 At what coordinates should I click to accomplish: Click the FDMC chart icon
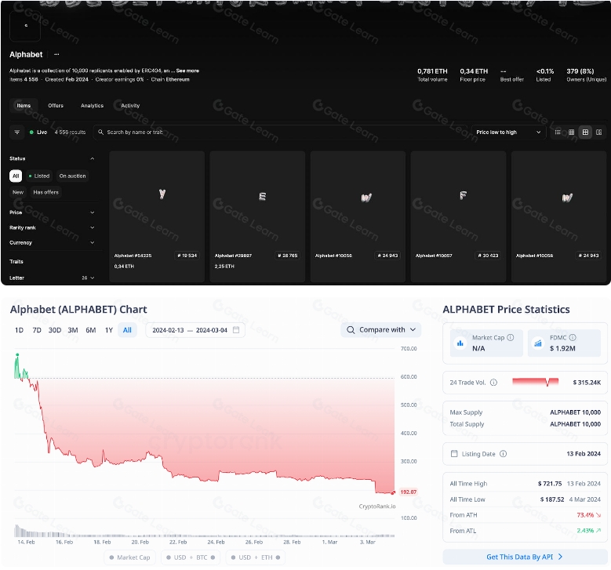(x=538, y=343)
